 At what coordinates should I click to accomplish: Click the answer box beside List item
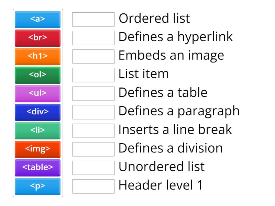tap(93, 75)
